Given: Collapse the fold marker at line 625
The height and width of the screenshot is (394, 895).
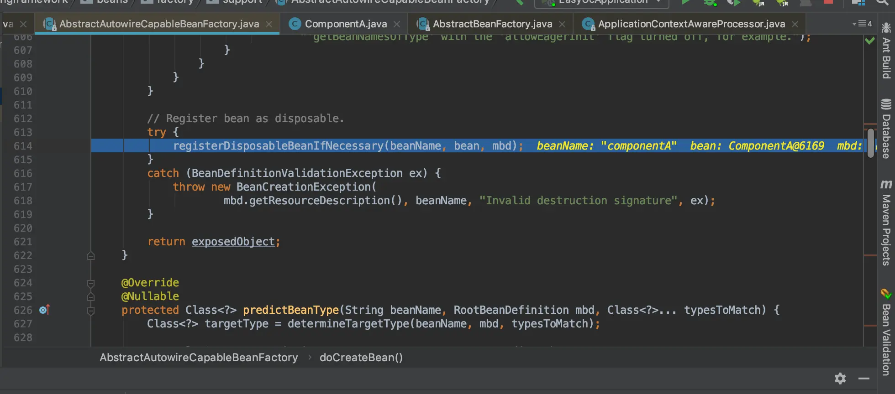Looking at the screenshot, I should click(x=91, y=297).
